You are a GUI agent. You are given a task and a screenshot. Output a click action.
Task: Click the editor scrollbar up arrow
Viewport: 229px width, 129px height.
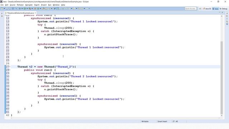[x=221, y=16]
